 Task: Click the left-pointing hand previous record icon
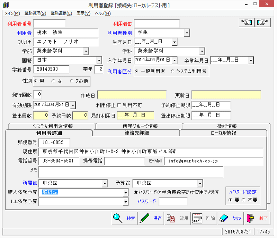tap(247, 23)
